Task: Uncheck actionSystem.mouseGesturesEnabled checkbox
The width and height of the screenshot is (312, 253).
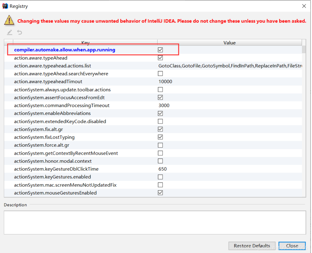Action: click(160, 193)
